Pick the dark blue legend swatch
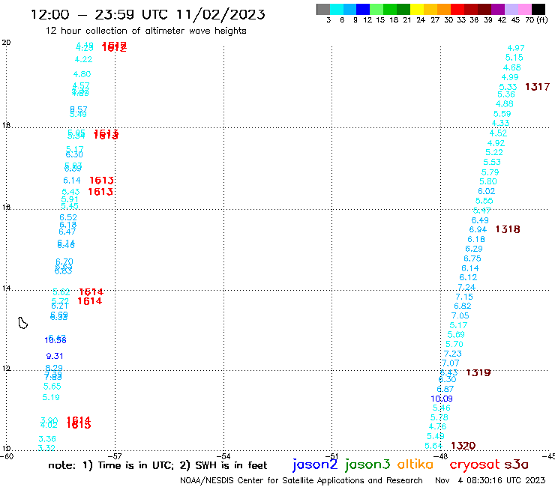The width and height of the screenshot is (555, 487). click(x=363, y=9)
